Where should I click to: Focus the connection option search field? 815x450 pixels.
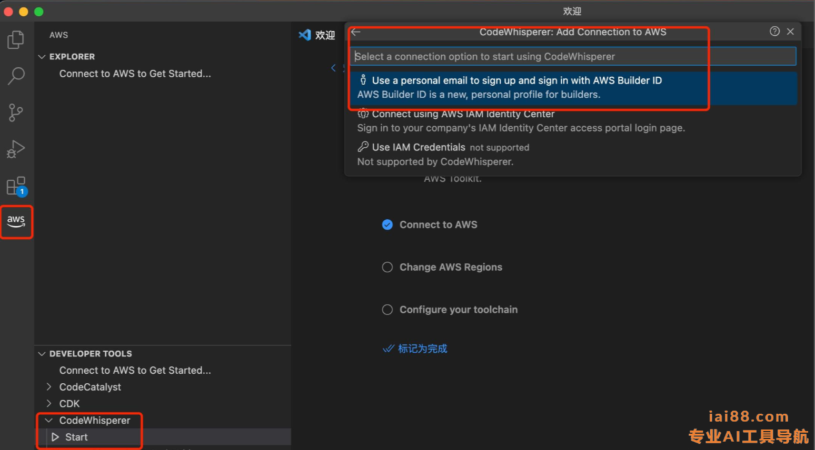point(573,56)
